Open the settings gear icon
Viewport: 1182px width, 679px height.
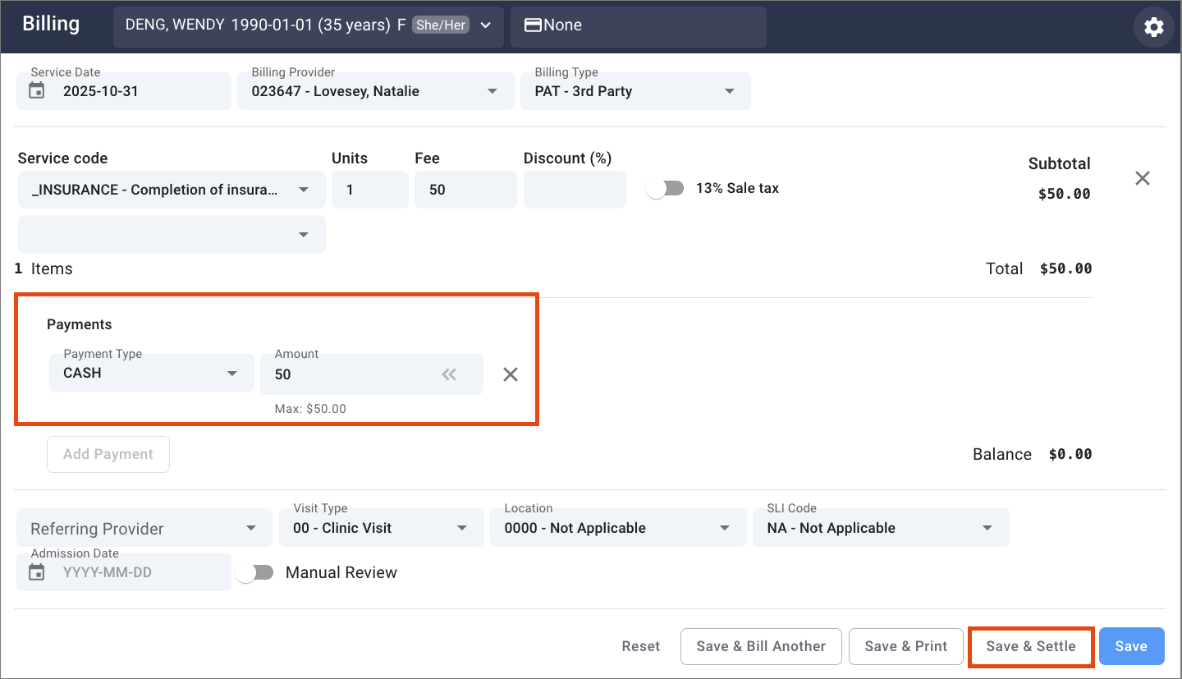(x=1153, y=27)
